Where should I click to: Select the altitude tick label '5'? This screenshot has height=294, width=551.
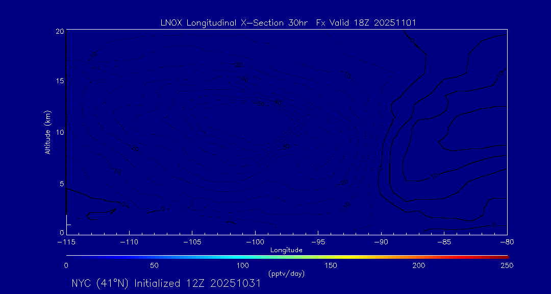(x=61, y=183)
